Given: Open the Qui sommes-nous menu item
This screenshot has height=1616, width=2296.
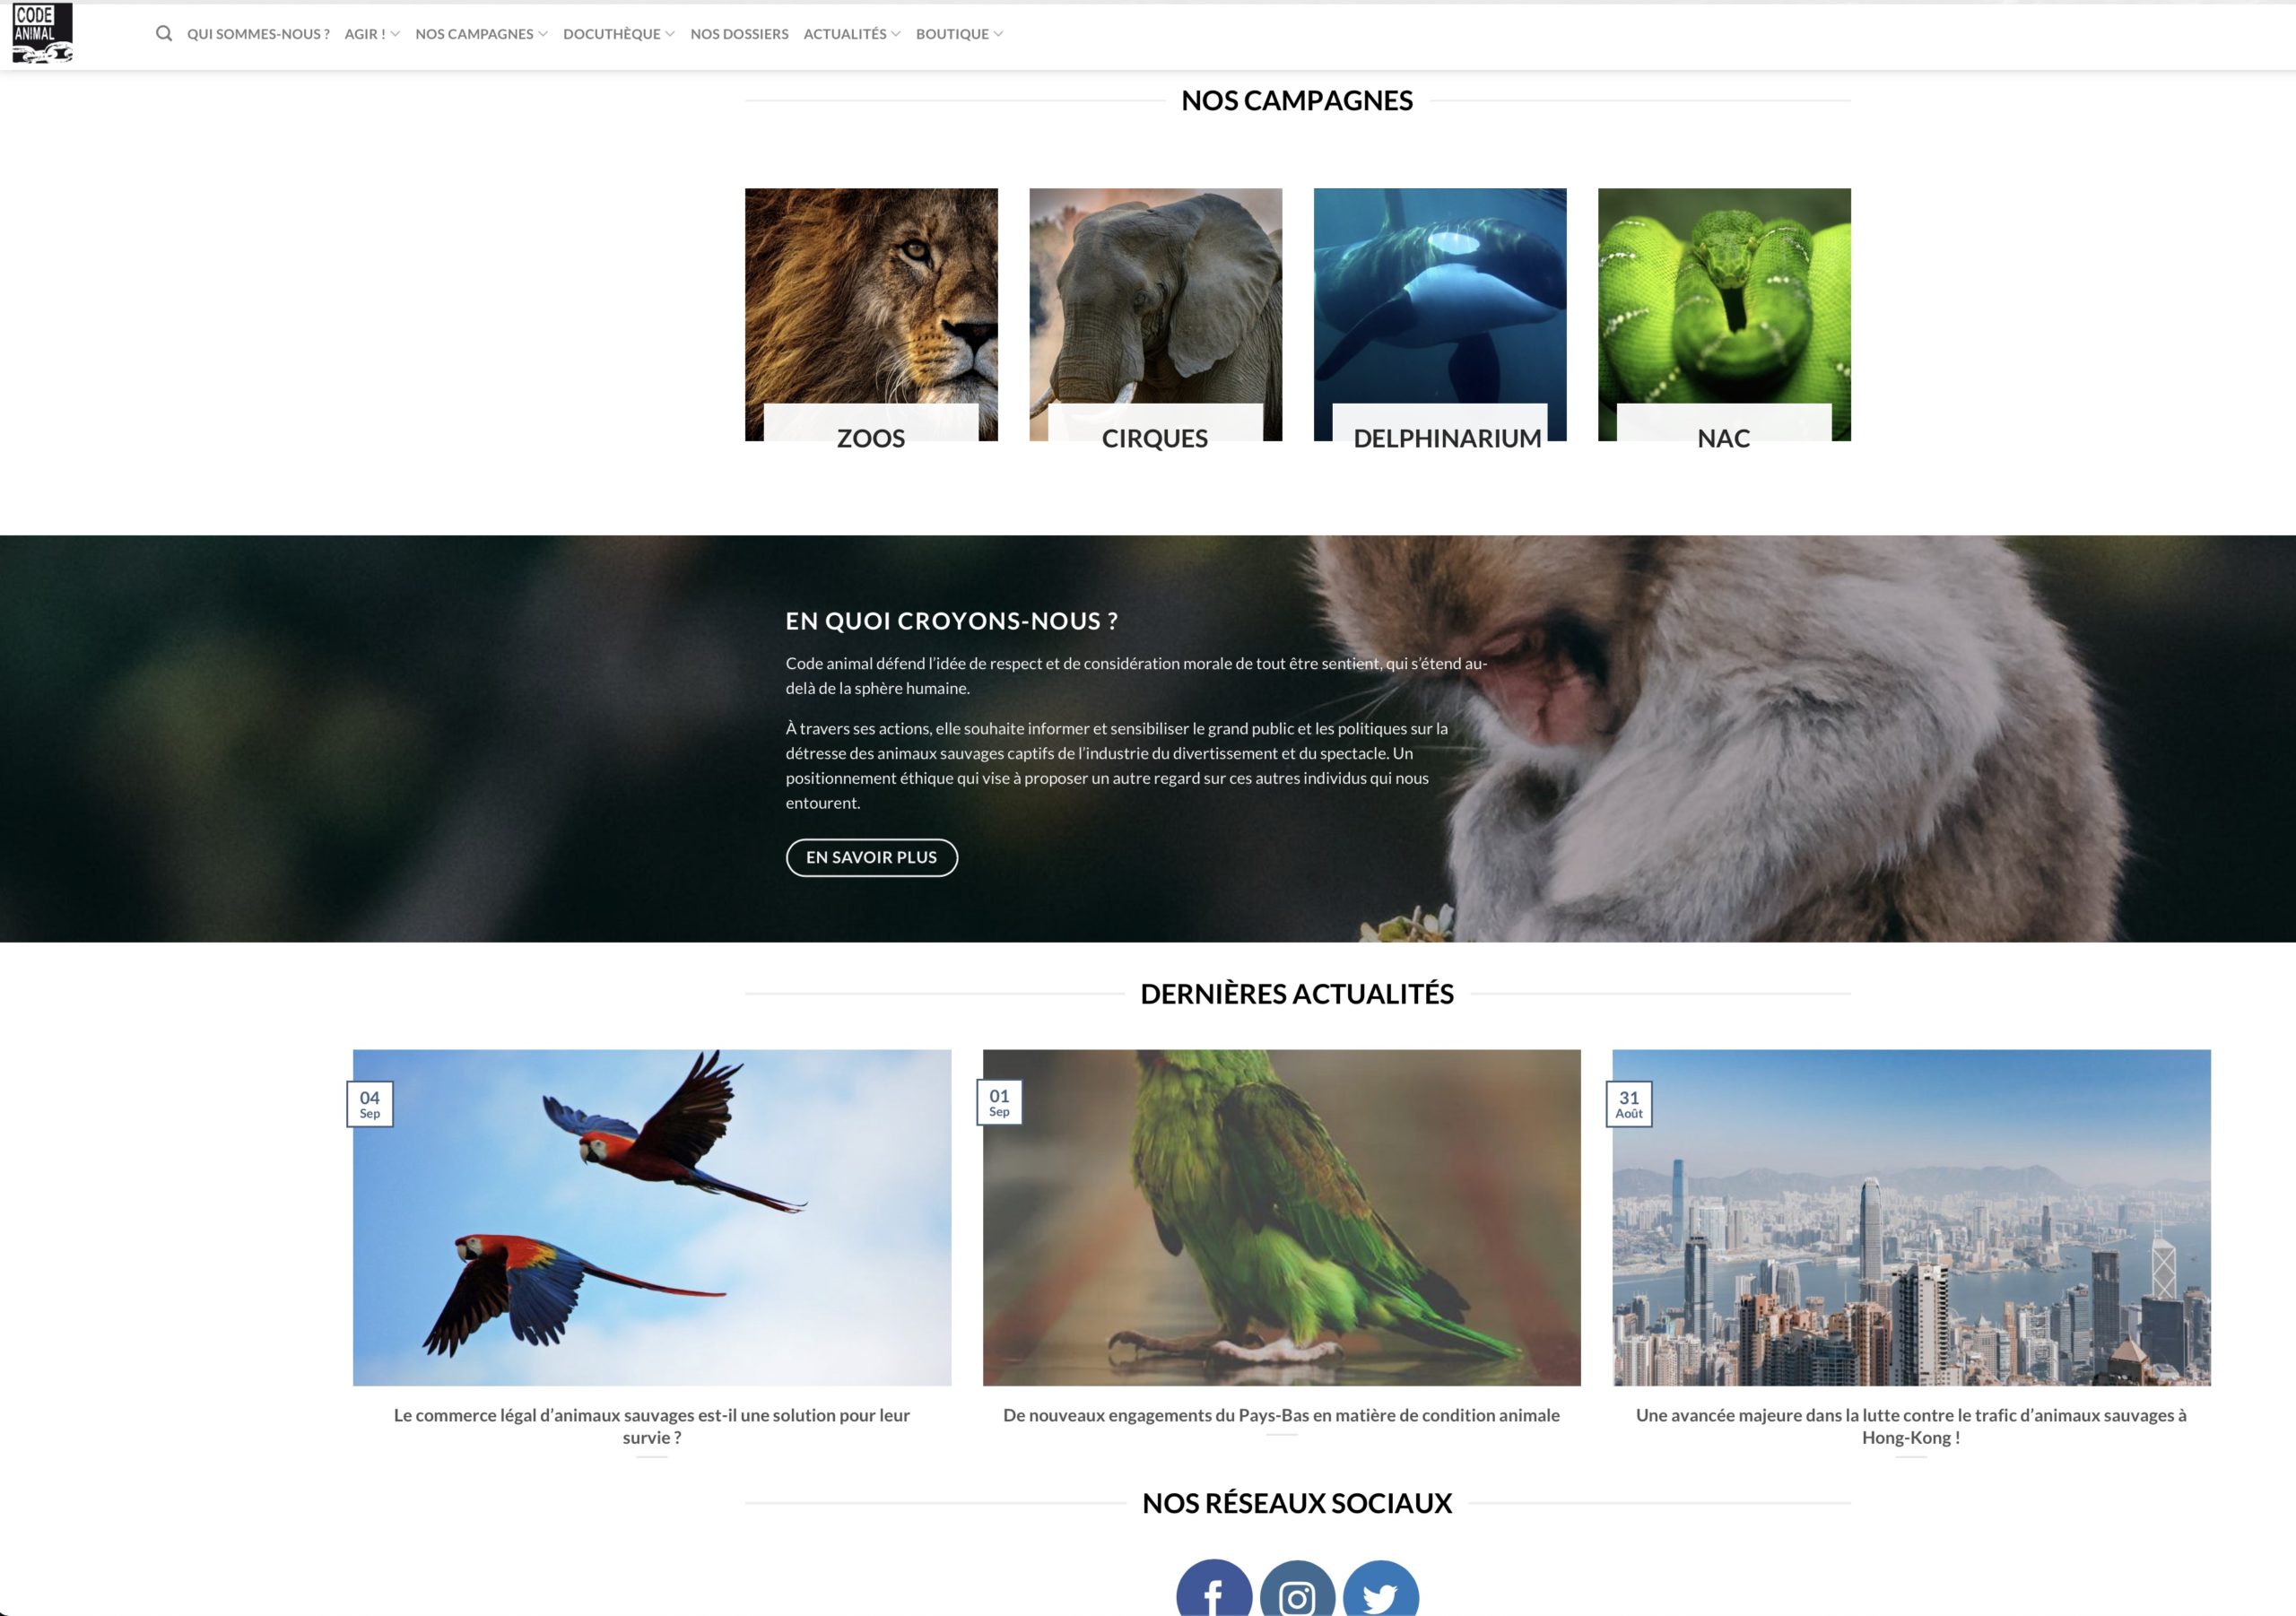Looking at the screenshot, I should [258, 34].
